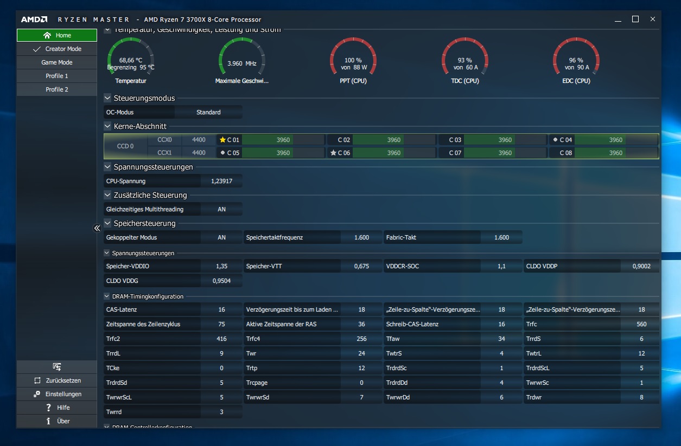Collapse the Speichersteuerung section
Image resolution: width=681 pixels, height=446 pixels.
point(107,223)
